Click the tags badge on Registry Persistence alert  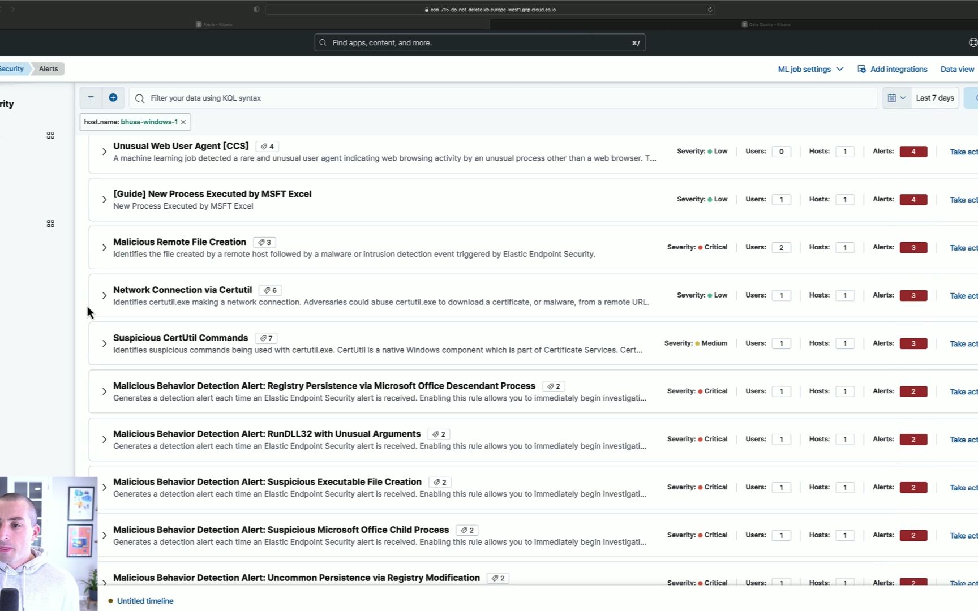(554, 386)
